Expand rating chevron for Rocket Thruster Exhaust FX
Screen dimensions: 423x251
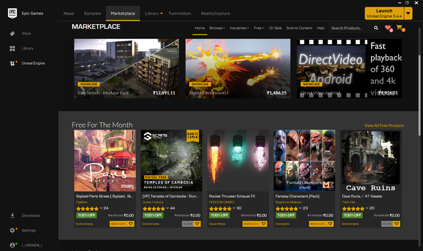(234, 208)
